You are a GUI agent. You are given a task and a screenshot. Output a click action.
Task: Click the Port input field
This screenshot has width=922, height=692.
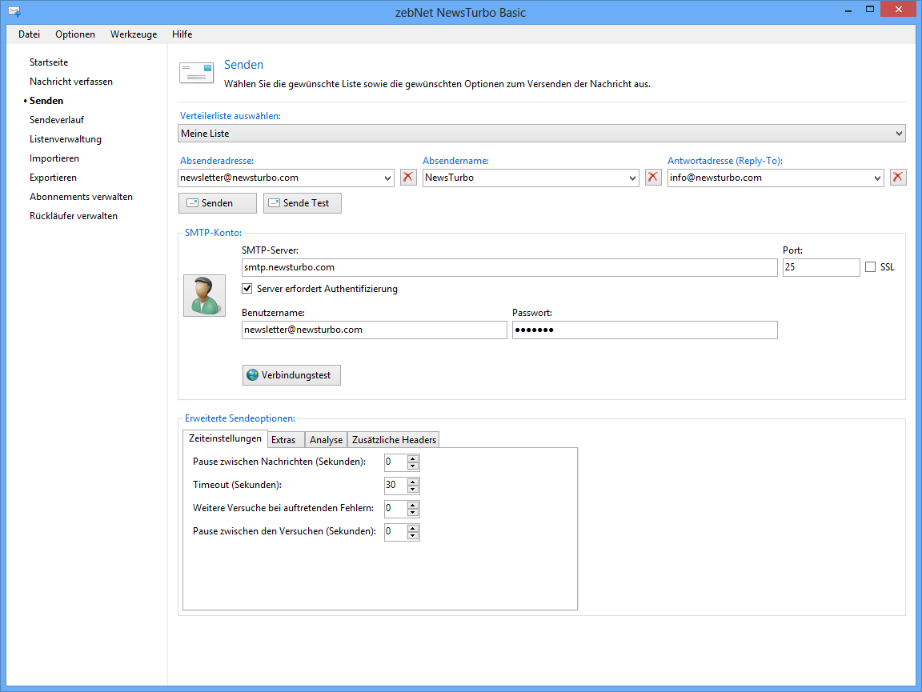click(821, 267)
